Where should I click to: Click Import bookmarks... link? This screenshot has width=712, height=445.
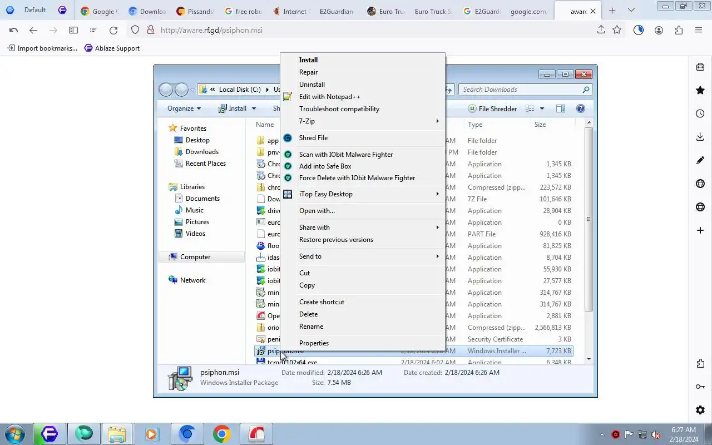42,48
